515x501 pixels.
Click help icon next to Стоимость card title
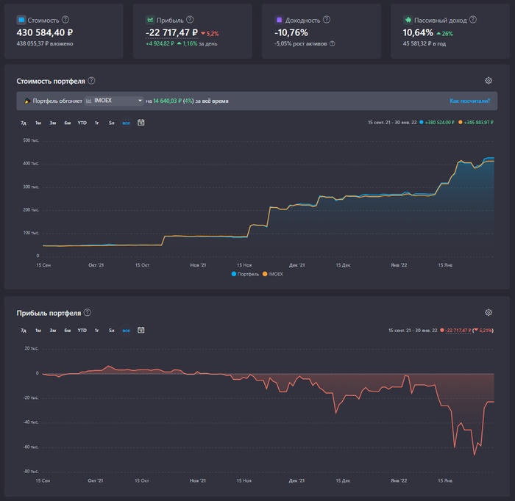point(66,20)
